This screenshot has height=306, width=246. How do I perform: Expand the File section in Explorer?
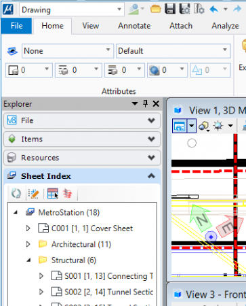click(82, 120)
